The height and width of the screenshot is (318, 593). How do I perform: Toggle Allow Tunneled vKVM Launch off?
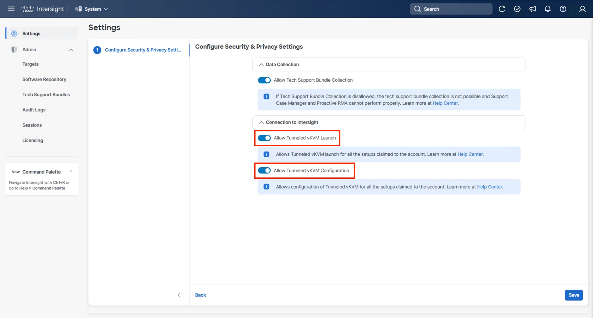click(264, 138)
